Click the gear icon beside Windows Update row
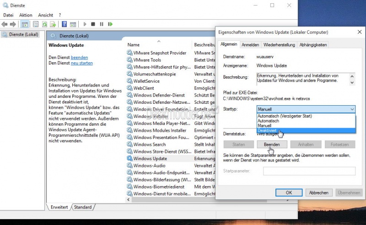The width and height of the screenshot is (366, 225). point(129,158)
